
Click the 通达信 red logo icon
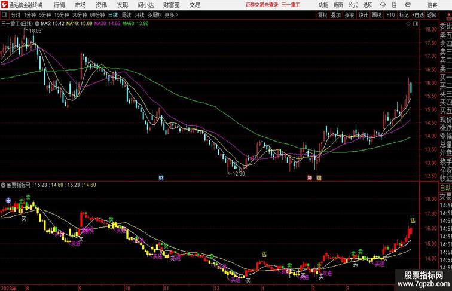tap(4, 5)
